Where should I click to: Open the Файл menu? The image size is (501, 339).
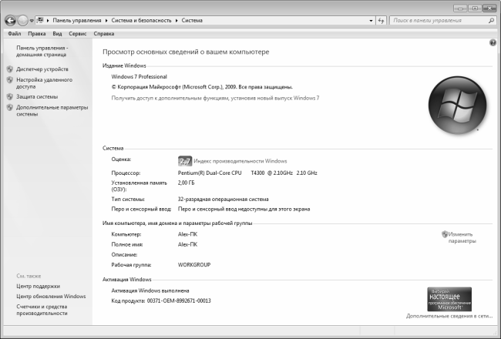click(x=14, y=34)
